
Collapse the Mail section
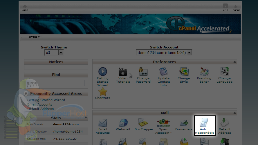(235, 113)
